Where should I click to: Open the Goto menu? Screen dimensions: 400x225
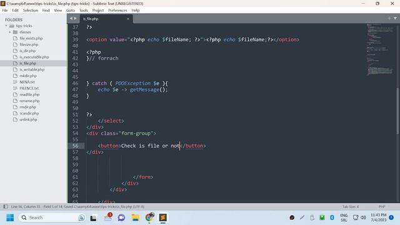(71, 11)
